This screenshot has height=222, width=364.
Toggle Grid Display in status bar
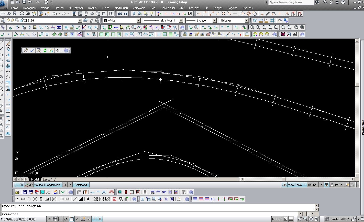tap(55, 219)
